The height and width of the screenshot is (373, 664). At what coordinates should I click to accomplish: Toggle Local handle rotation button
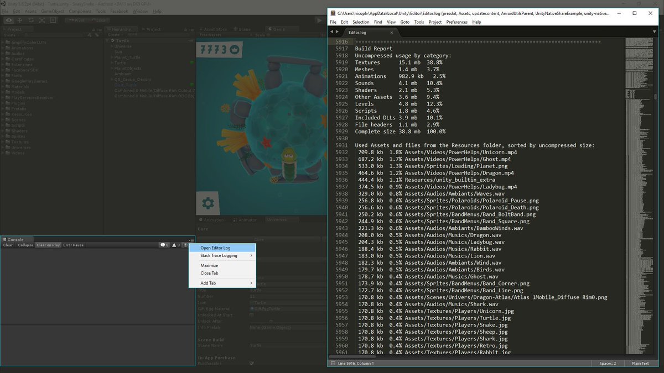(98, 20)
